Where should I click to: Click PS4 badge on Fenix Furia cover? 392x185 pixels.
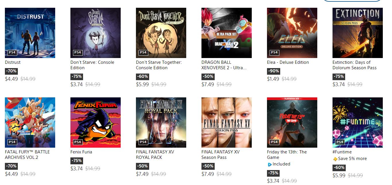pos(78,142)
